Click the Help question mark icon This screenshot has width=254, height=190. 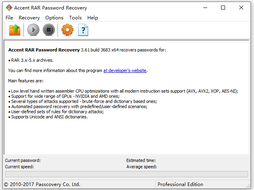83,30
